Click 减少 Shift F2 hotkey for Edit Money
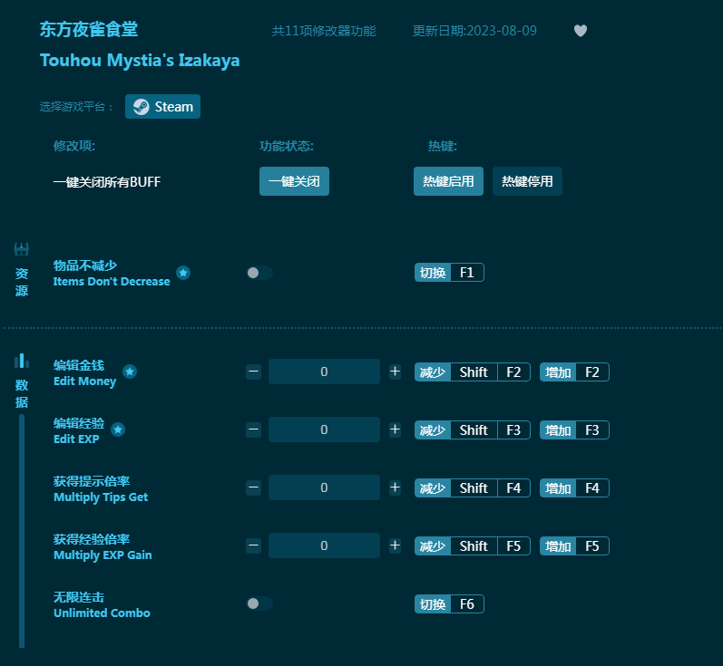The image size is (723, 666). click(x=472, y=372)
